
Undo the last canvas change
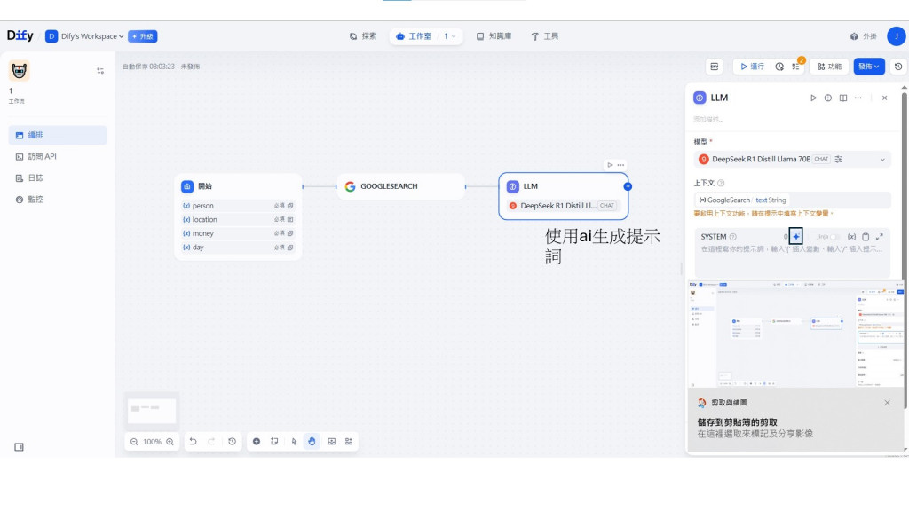(193, 442)
